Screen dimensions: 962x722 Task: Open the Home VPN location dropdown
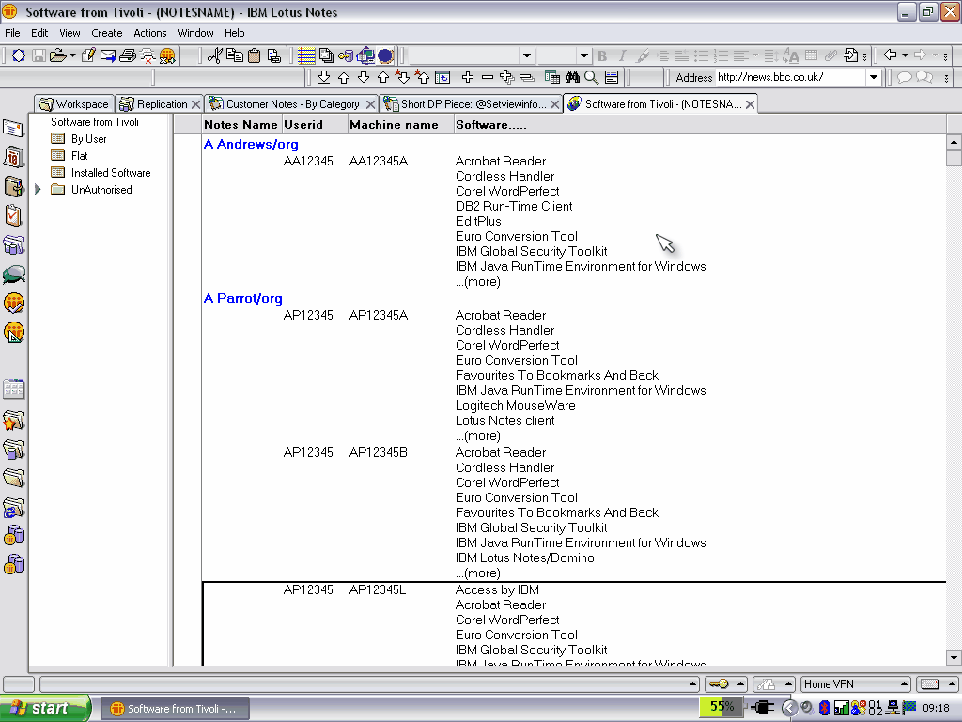(x=905, y=684)
